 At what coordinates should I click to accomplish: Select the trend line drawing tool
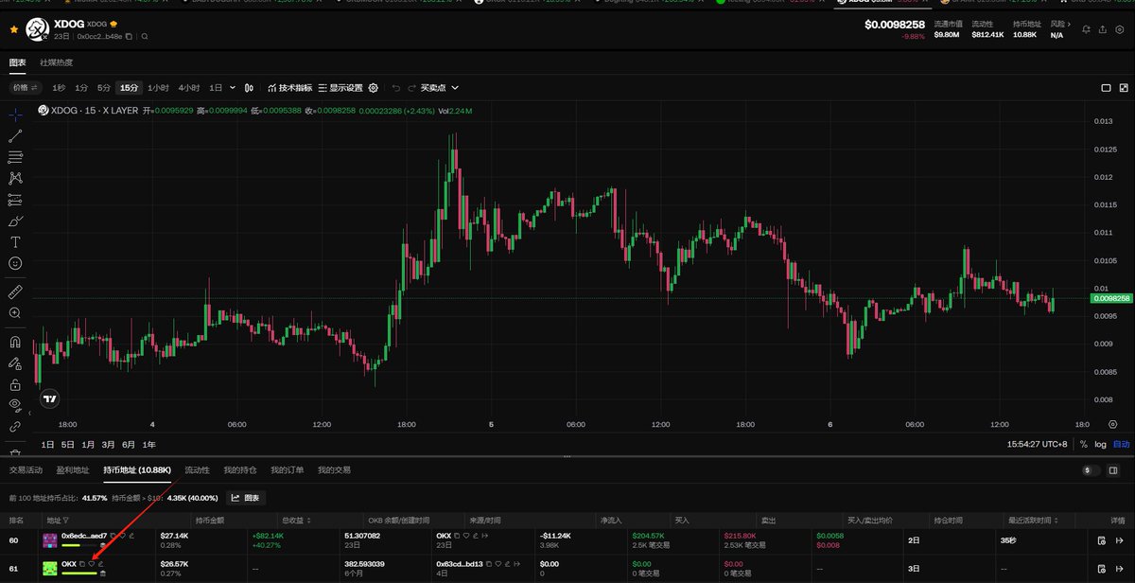15,136
